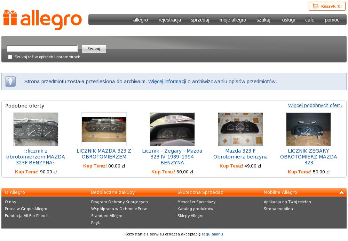Open the pomoc menu item
The width and height of the screenshot is (348, 241).
[x=332, y=20]
